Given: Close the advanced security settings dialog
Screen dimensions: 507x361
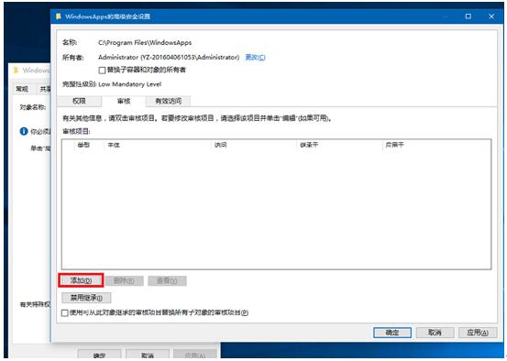Looking at the screenshot, I should pos(491,16).
